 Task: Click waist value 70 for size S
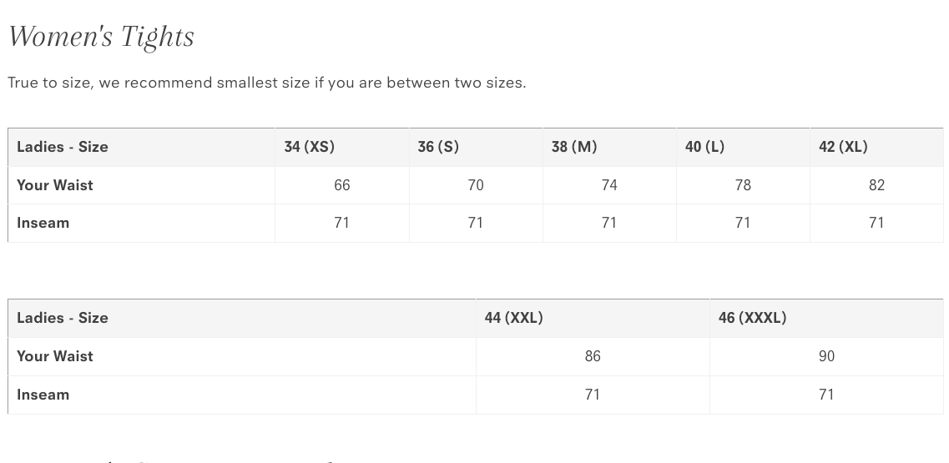[476, 185]
